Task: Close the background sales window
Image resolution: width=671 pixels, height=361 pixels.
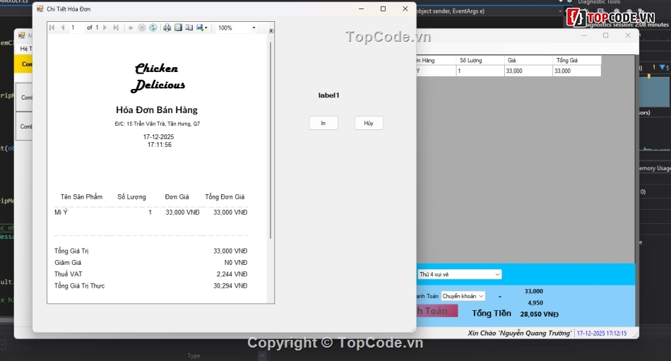Action: coord(628,35)
